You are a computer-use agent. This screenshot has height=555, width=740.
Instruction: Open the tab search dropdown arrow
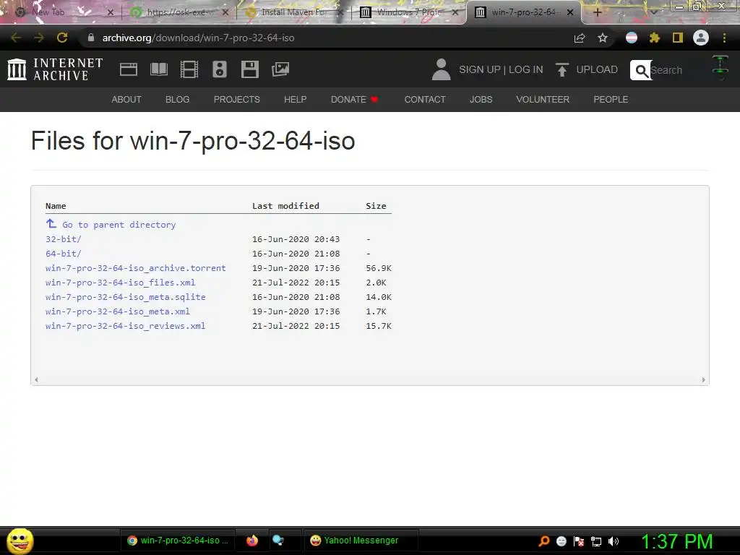tap(653, 12)
